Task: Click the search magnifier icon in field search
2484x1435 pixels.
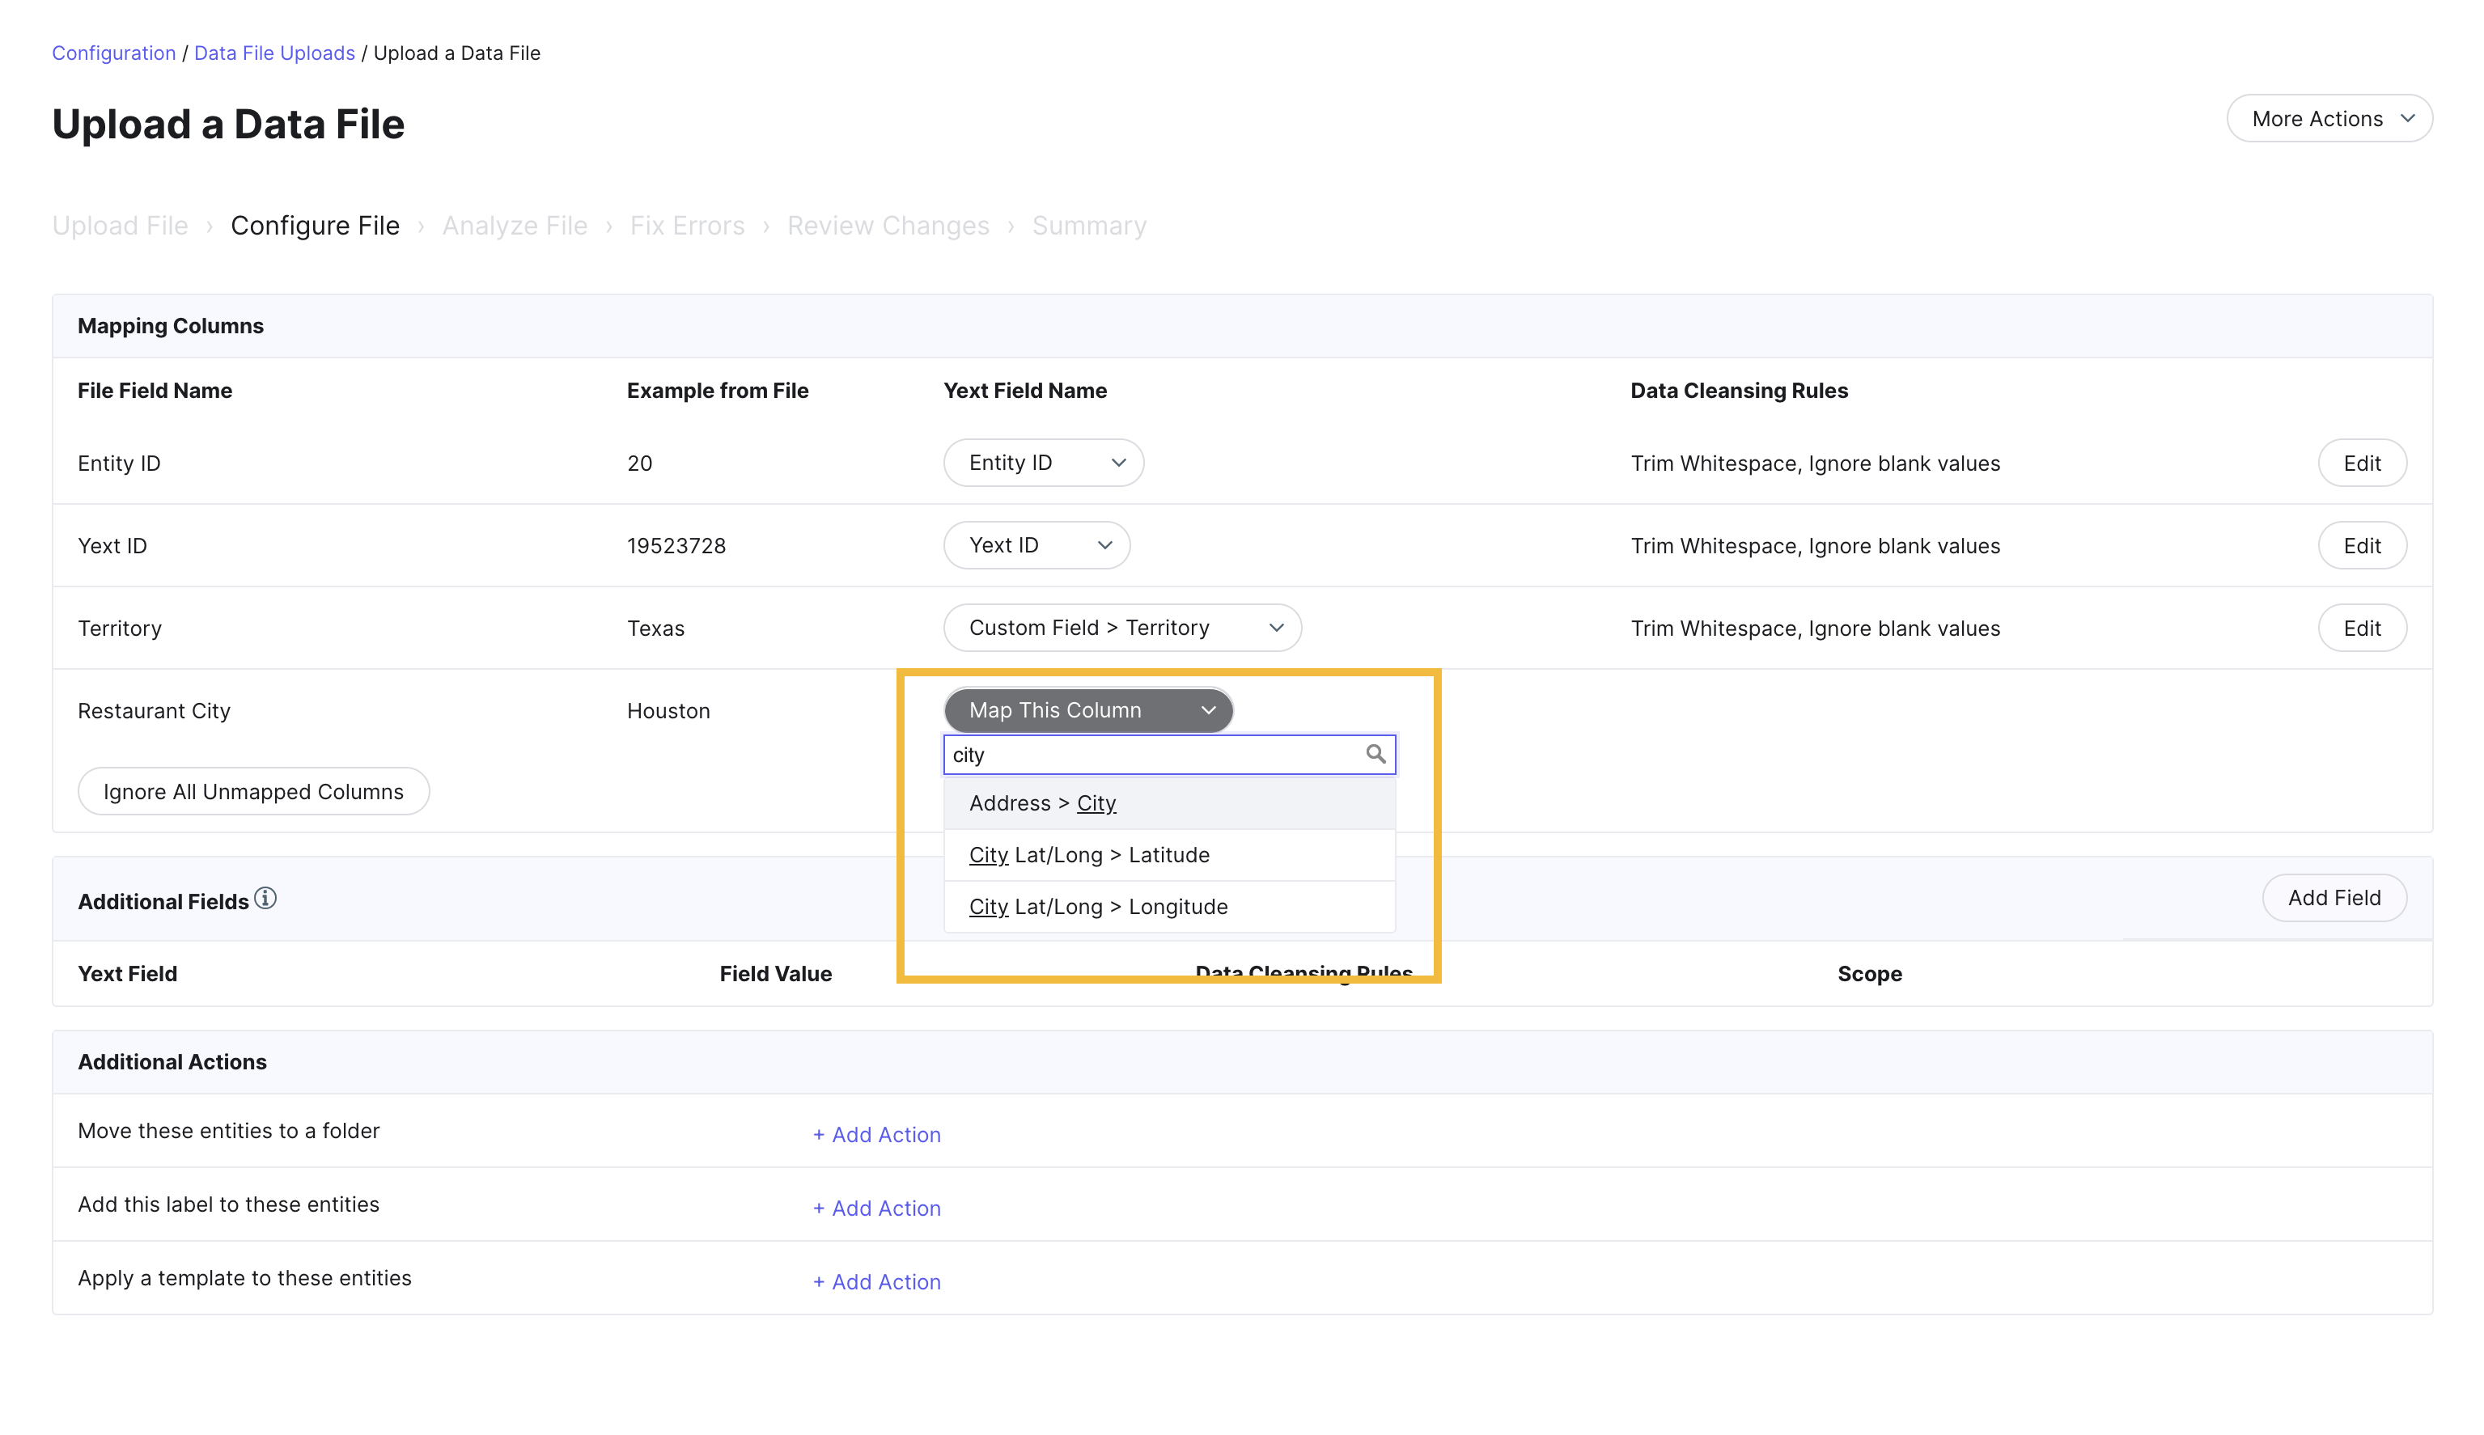Action: coord(1375,754)
